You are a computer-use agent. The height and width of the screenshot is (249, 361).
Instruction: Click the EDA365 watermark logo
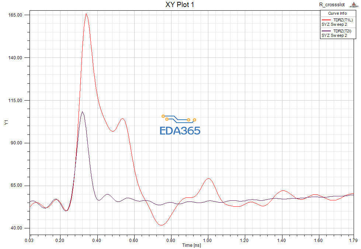point(180,125)
